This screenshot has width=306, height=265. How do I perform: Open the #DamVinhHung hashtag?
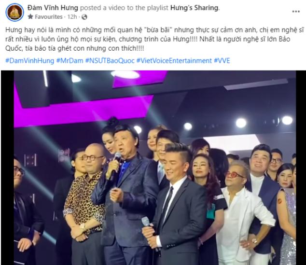29,61
